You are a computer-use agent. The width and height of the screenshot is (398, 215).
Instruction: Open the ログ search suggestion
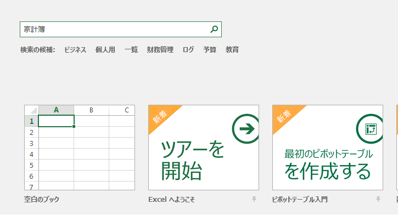(188, 49)
